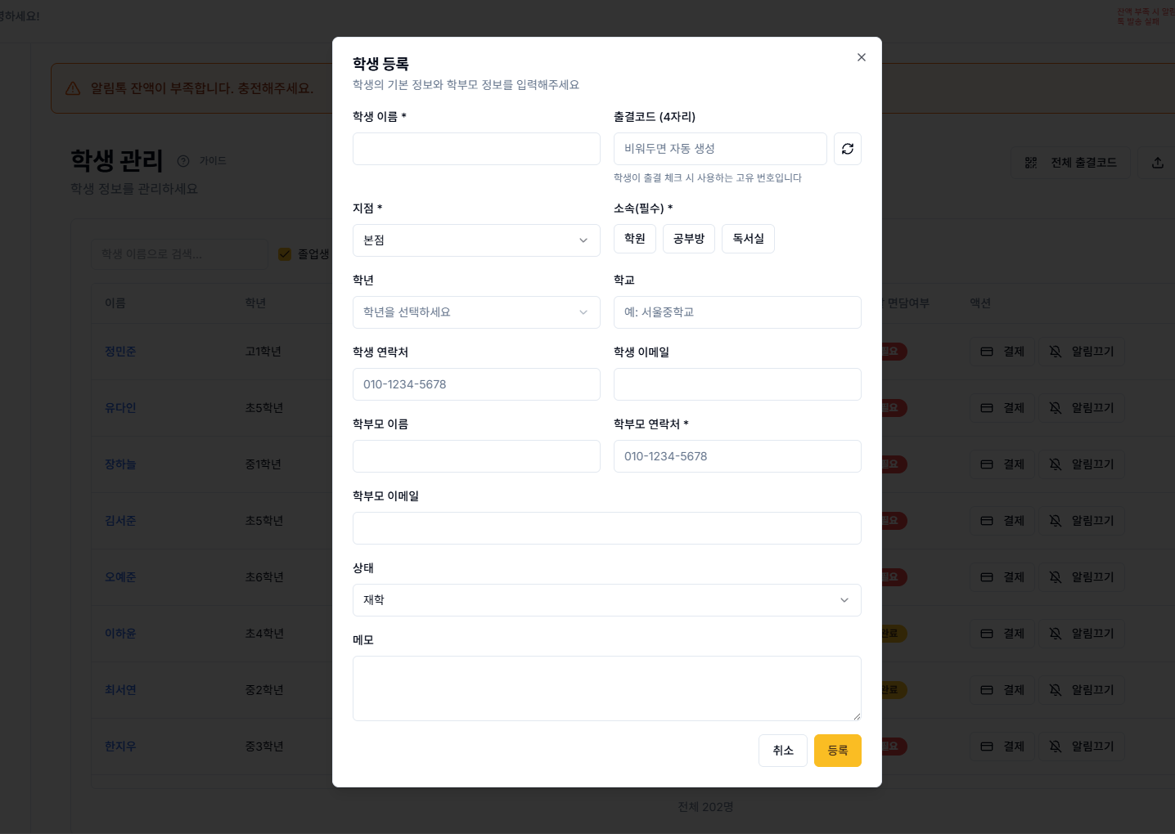Select the 공부방 affiliation option

click(x=688, y=239)
